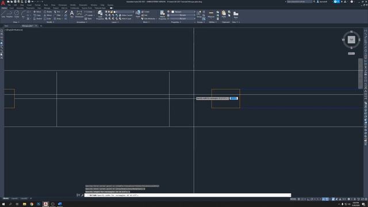Click the rectangle width dynamic input
The width and height of the screenshot is (368, 207).
coord(234,98)
